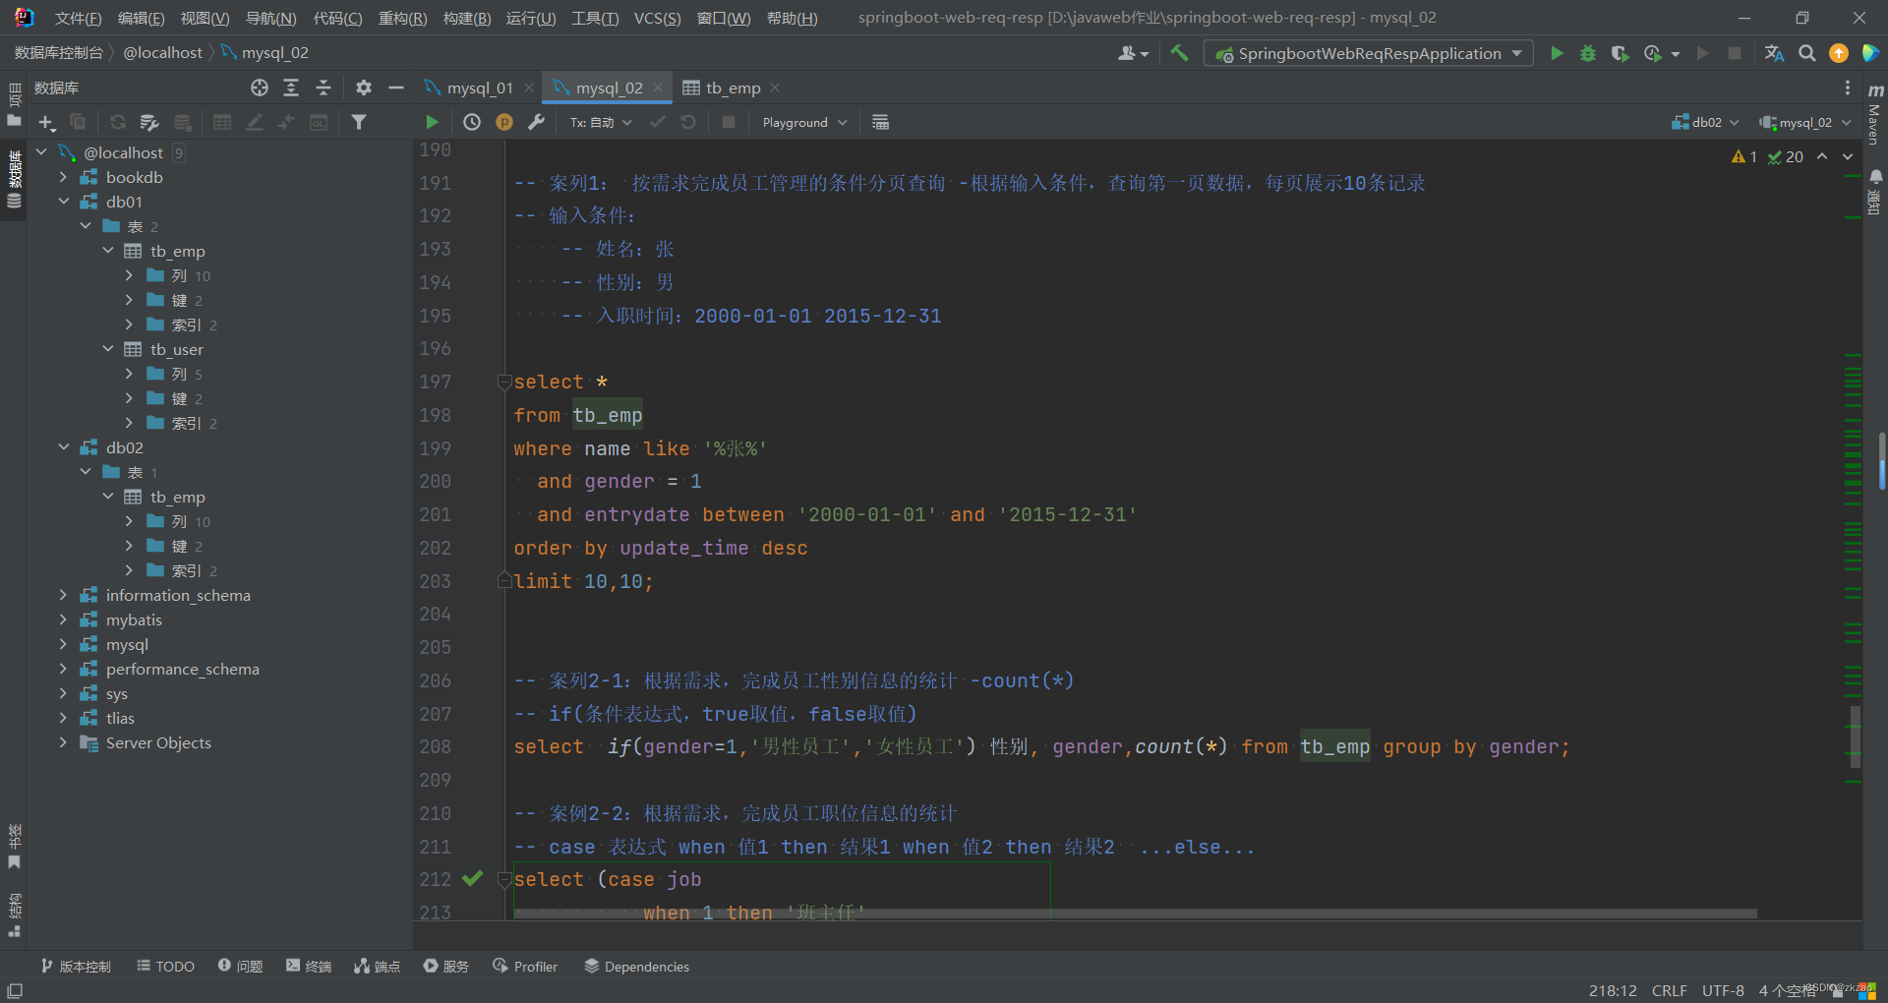Click the horizontal scrollbar of the editor
The height and width of the screenshot is (1003, 1888).
click(1136, 914)
